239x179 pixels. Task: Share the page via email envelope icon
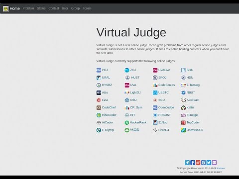coord(214,163)
